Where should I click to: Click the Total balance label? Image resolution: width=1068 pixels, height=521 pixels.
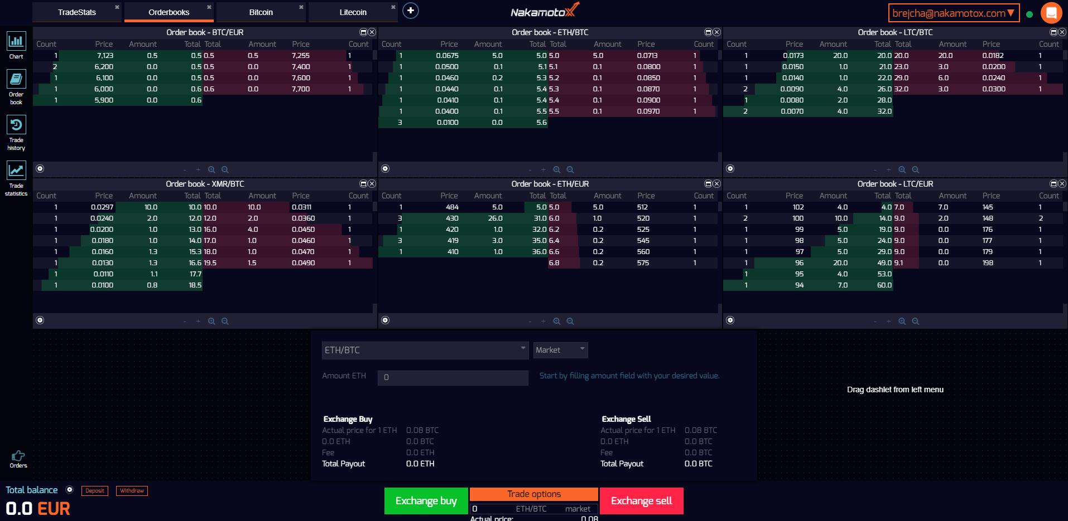[x=32, y=490]
